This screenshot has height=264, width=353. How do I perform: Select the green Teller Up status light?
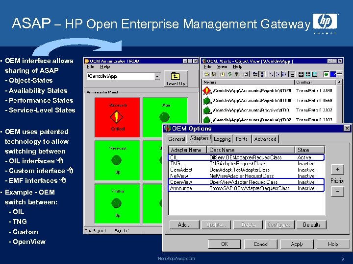pyautogui.click(x=117, y=203)
